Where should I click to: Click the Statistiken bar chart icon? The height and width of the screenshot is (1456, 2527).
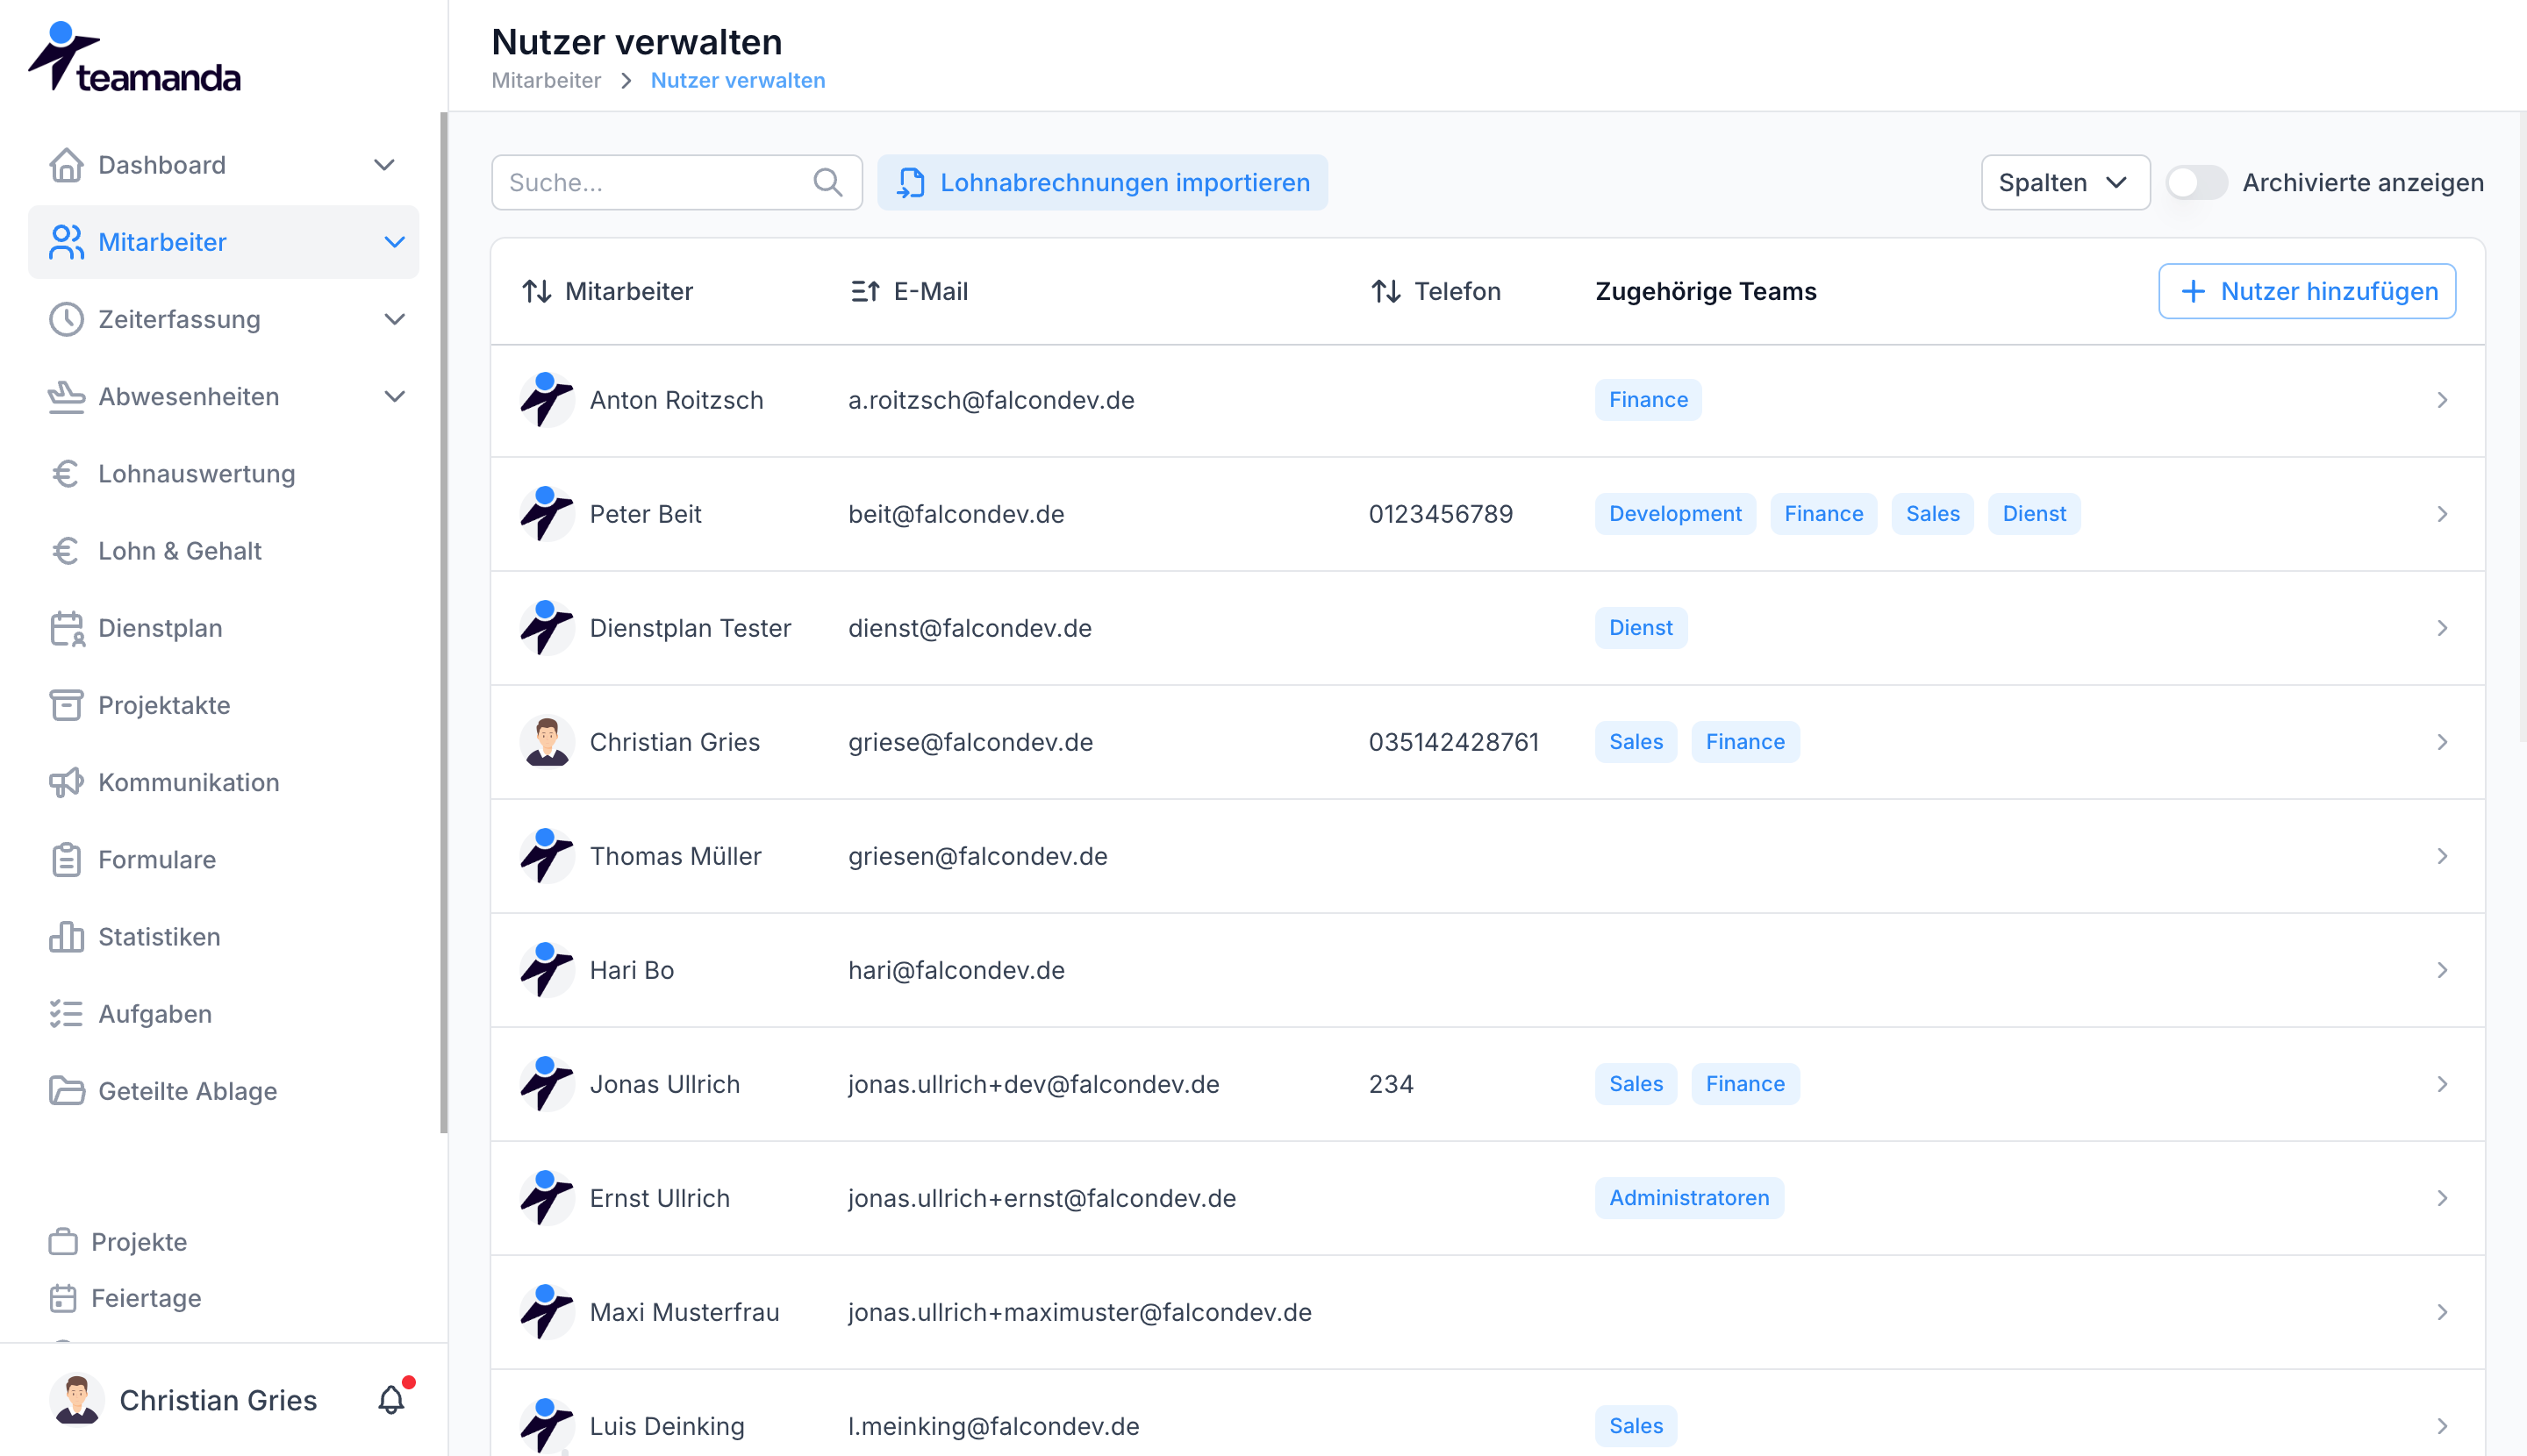tap(66, 936)
